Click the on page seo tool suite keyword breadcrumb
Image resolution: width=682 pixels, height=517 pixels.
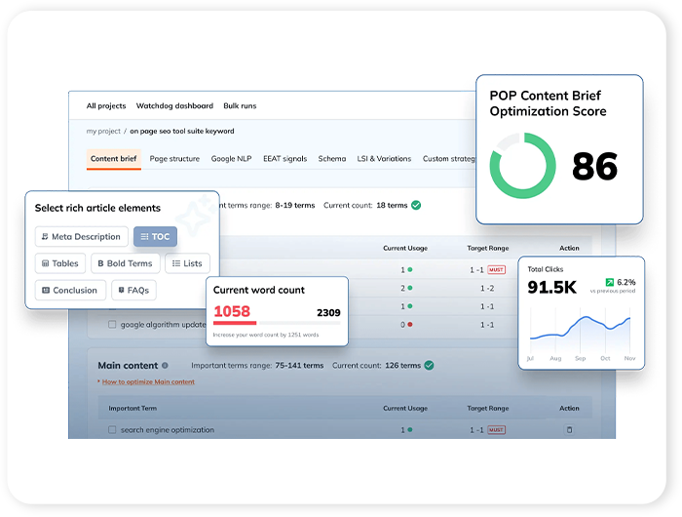coord(182,131)
